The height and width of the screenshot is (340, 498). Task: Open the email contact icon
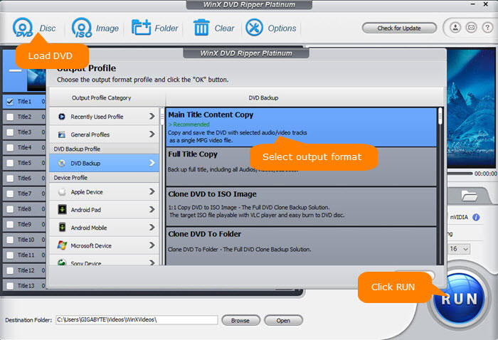click(x=471, y=28)
